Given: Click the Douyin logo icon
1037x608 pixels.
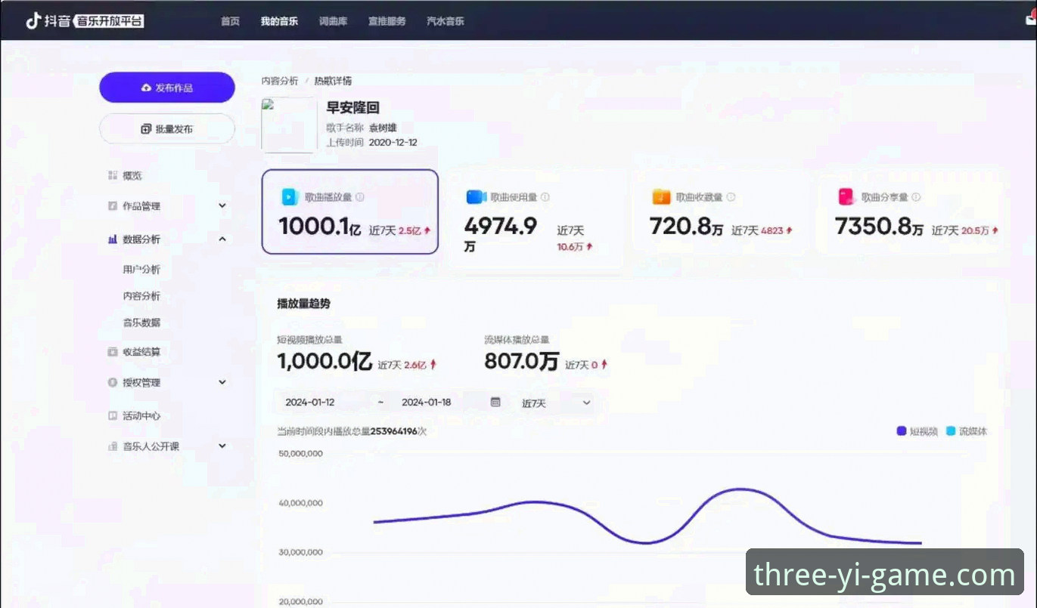Looking at the screenshot, I should point(33,21).
